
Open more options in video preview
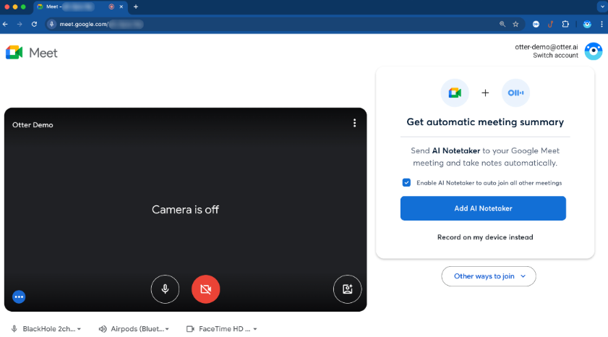pos(354,123)
